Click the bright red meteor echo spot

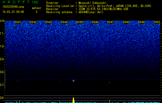(74, 81)
